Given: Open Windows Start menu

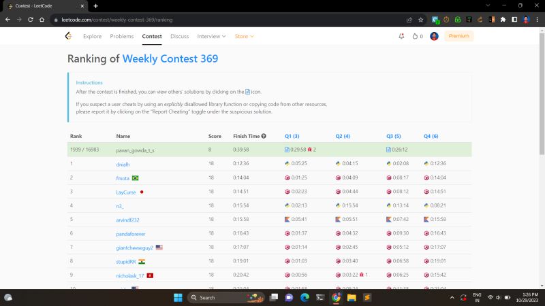Looking at the screenshot, I should point(178,297).
